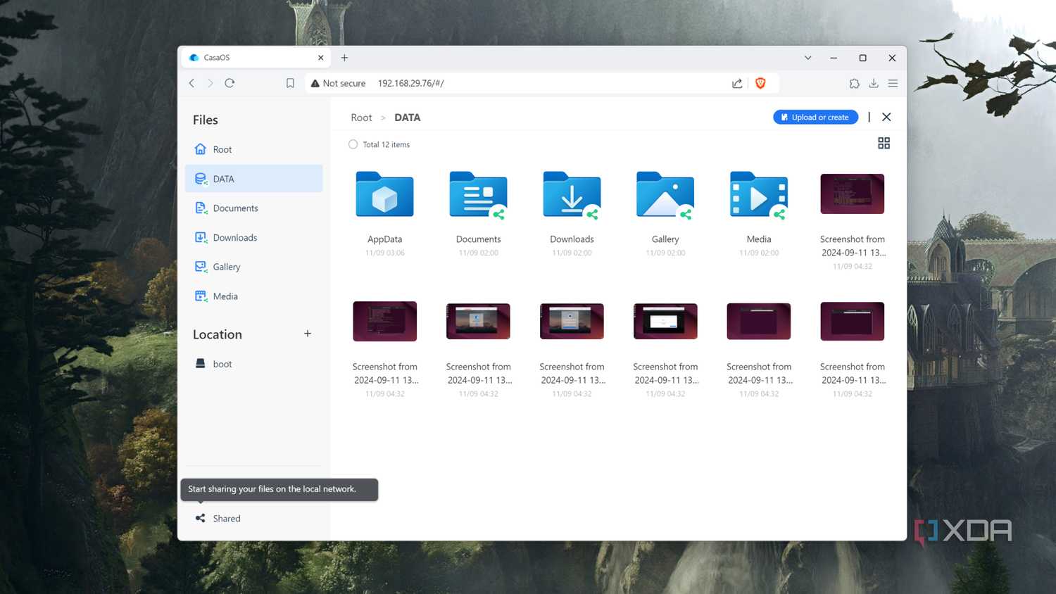Image resolution: width=1056 pixels, height=594 pixels.
Task: Open the first screenshot thumbnail in second row
Action: (384, 321)
